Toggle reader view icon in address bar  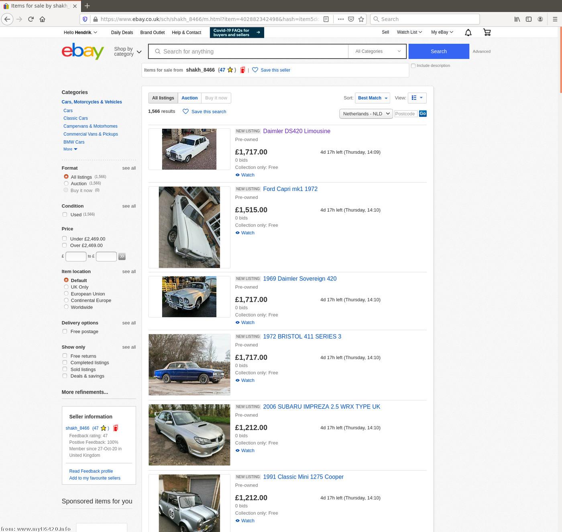click(x=326, y=19)
